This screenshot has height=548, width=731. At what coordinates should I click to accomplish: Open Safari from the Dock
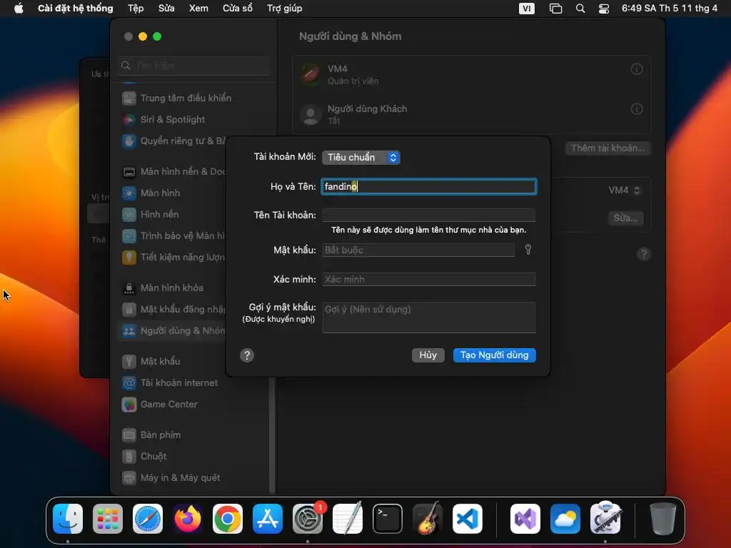pos(148,519)
